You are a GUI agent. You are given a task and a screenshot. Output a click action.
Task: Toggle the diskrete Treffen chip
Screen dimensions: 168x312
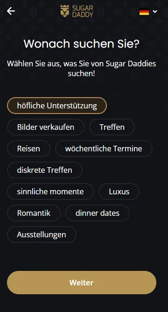click(44, 170)
